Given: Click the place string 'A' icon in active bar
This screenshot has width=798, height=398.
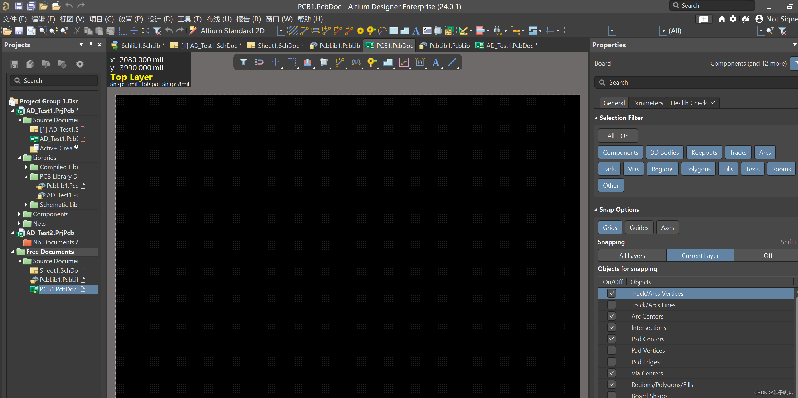Looking at the screenshot, I should (x=436, y=62).
